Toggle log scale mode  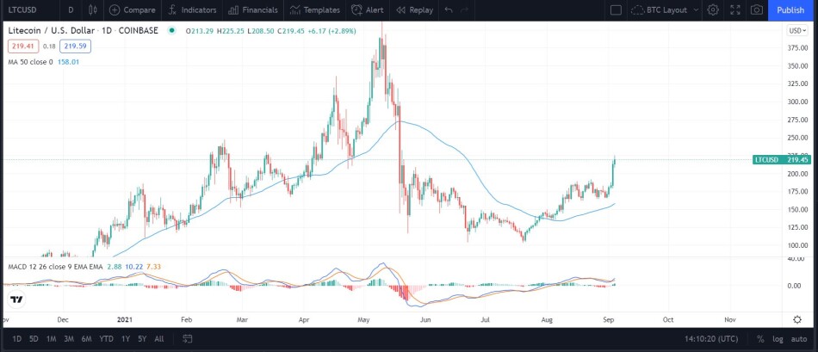pyautogui.click(x=778, y=339)
